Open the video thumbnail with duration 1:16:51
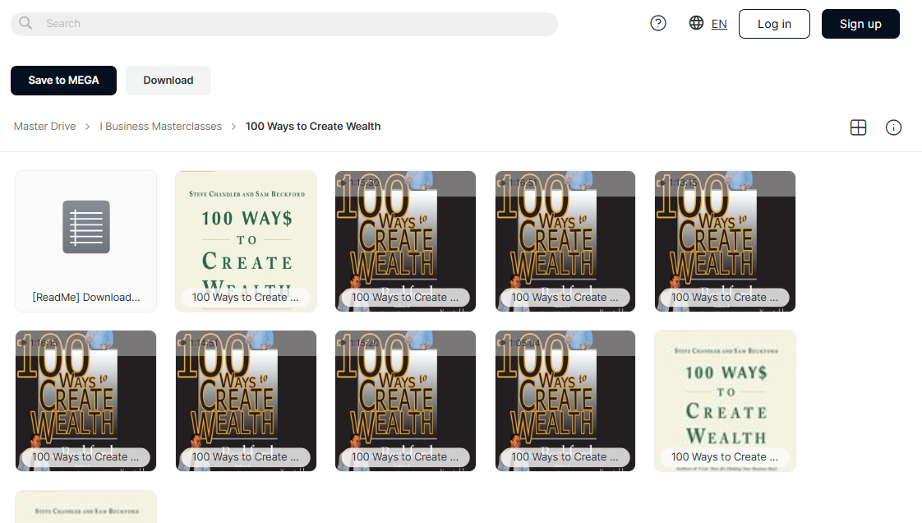Image resolution: width=922 pixels, height=523 pixels. pos(565,241)
